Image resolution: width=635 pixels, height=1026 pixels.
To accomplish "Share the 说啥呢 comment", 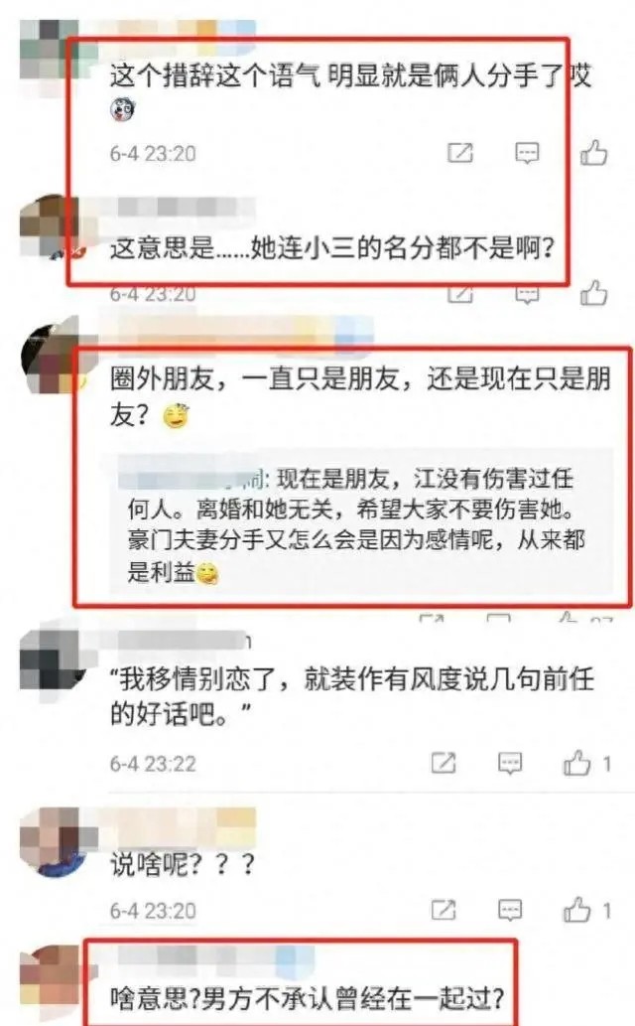I will click(x=444, y=910).
